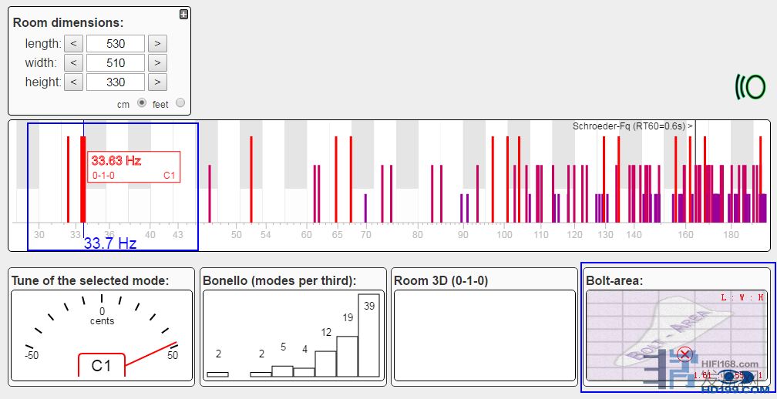The width and height of the screenshot is (777, 399).
Task: Click the red X marker in Bolt-area
Action: (x=684, y=354)
